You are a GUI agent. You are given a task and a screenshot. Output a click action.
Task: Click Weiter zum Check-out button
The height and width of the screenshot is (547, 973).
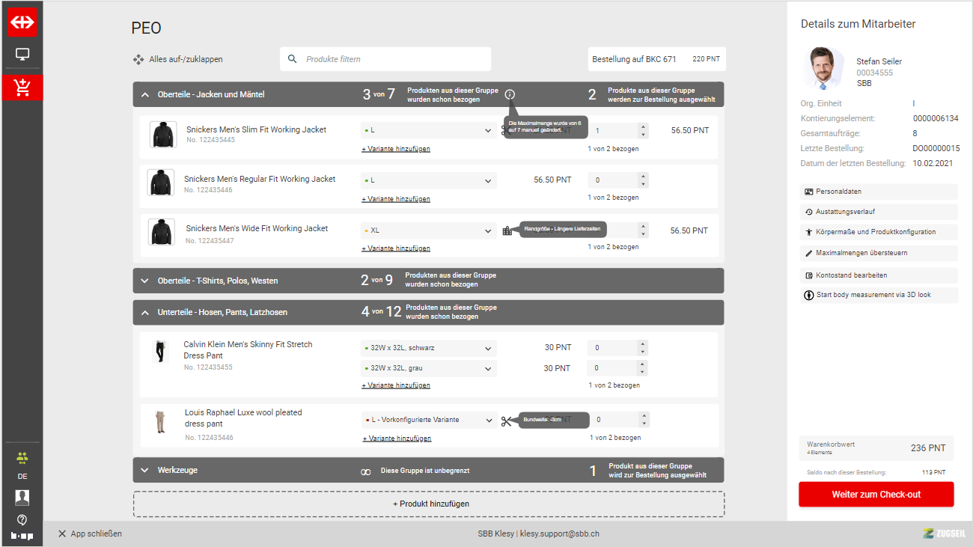876,495
